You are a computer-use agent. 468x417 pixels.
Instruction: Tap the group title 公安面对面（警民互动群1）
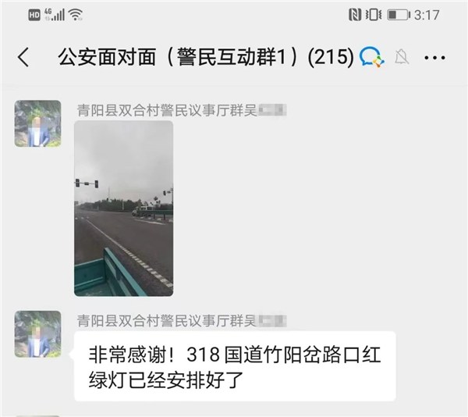point(178,57)
